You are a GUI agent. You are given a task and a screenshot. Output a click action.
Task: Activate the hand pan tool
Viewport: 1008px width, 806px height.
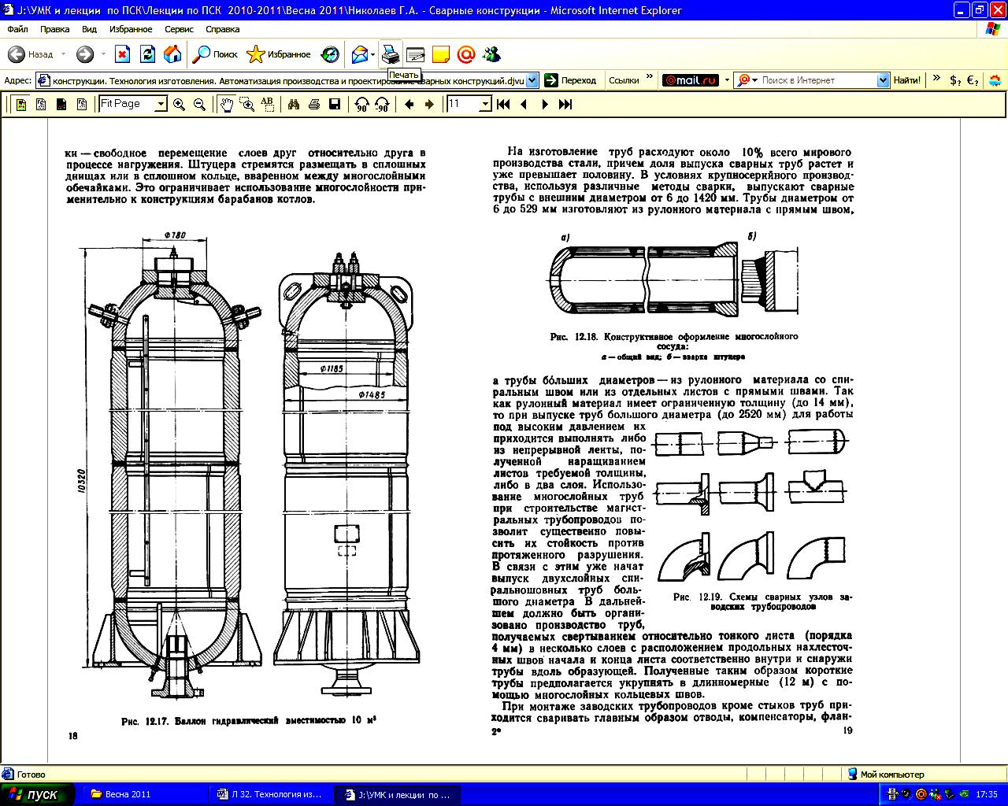tap(227, 104)
